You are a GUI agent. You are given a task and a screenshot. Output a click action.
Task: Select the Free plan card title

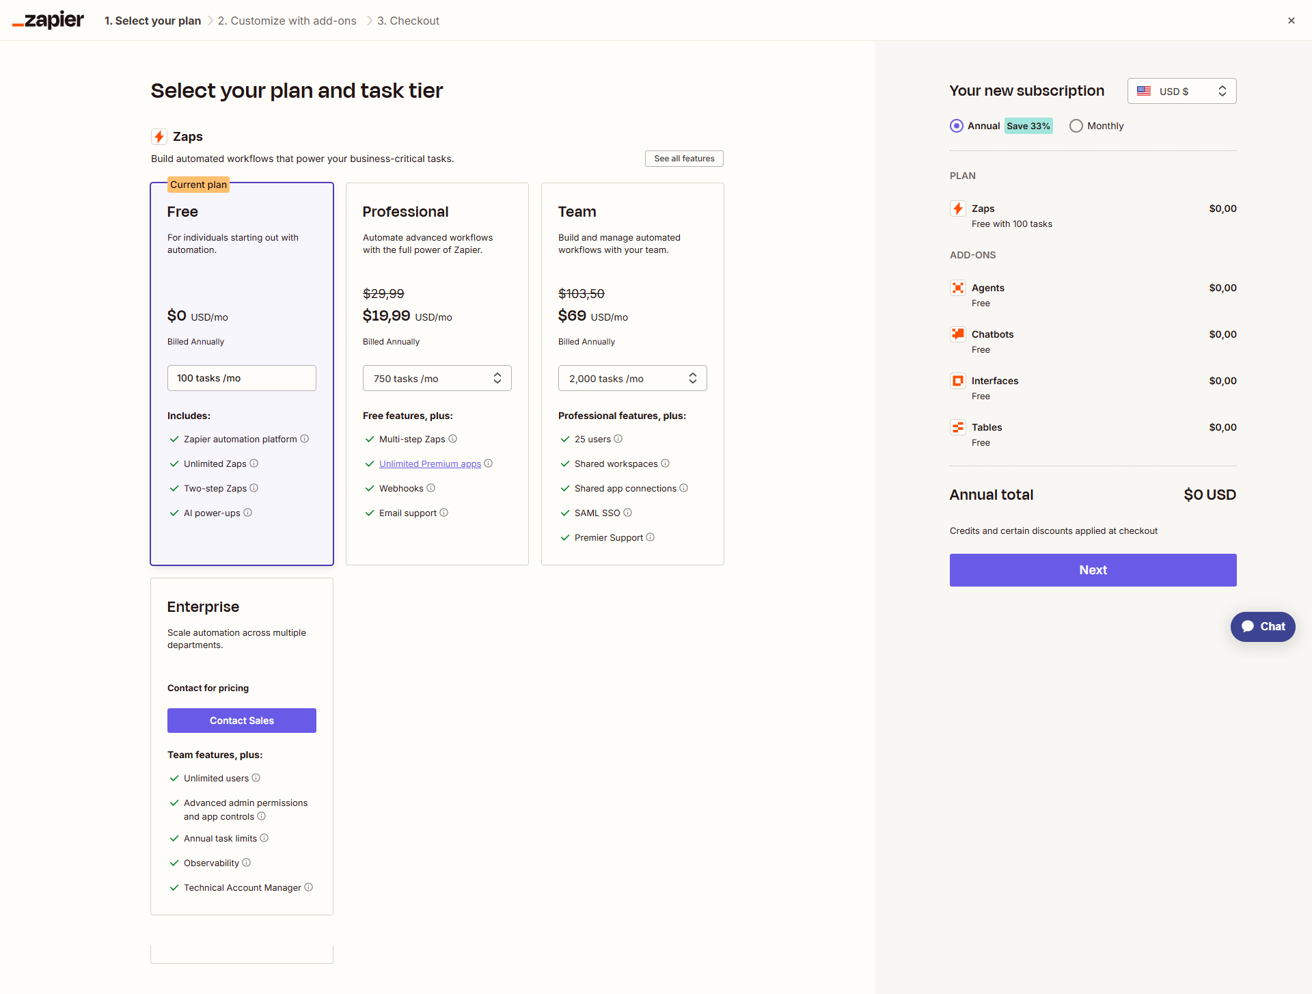point(182,212)
